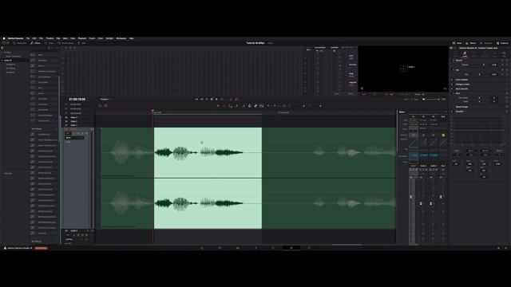Image resolution: width=511 pixels, height=287 pixels.
Task: Expand the Speed Change section
Action: 461,107
